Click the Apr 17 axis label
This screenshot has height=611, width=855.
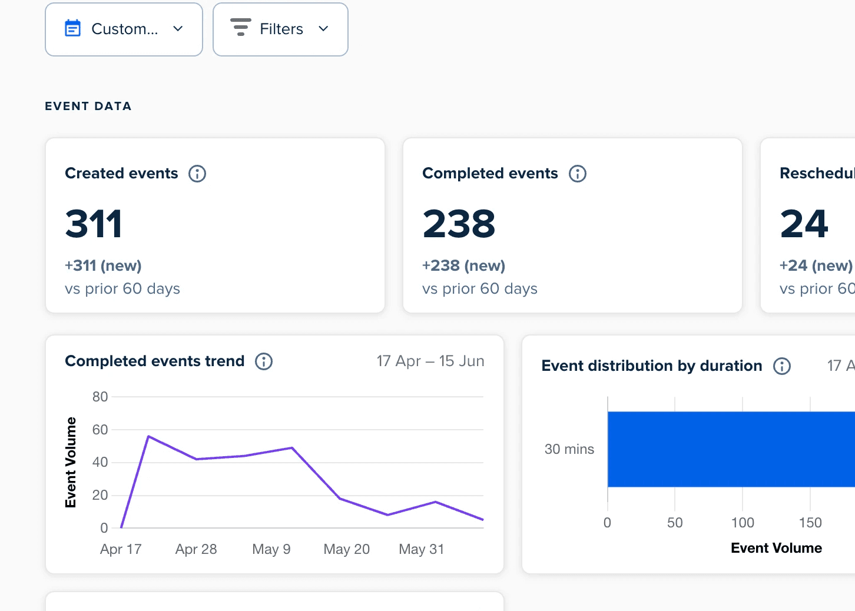click(121, 549)
